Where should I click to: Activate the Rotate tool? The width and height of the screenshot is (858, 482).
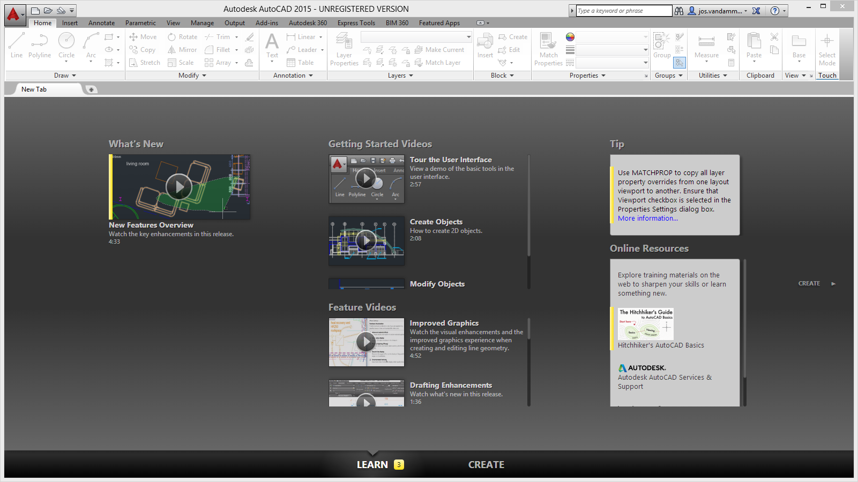(x=183, y=37)
